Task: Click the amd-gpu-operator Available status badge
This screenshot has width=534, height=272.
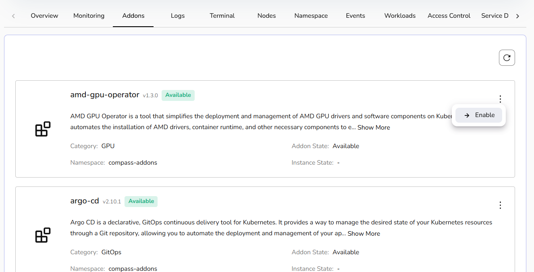Action: pyautogui.click(x=178, y=95)
